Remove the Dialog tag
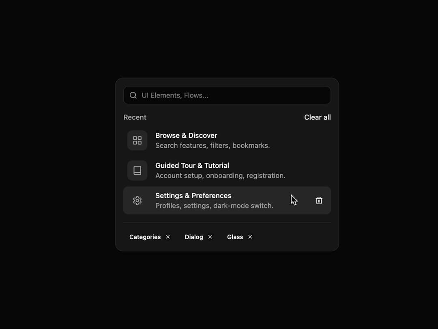438x329 pixels. coord(210,237)
